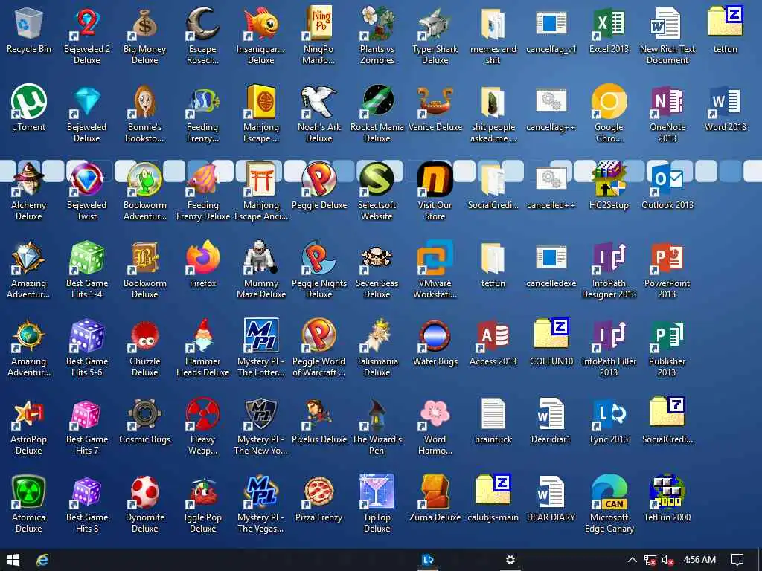Viewport: 762px width, 571px height.
Task: Launch Internet Explorer from taskbar
Action: [x=42, y=560]
